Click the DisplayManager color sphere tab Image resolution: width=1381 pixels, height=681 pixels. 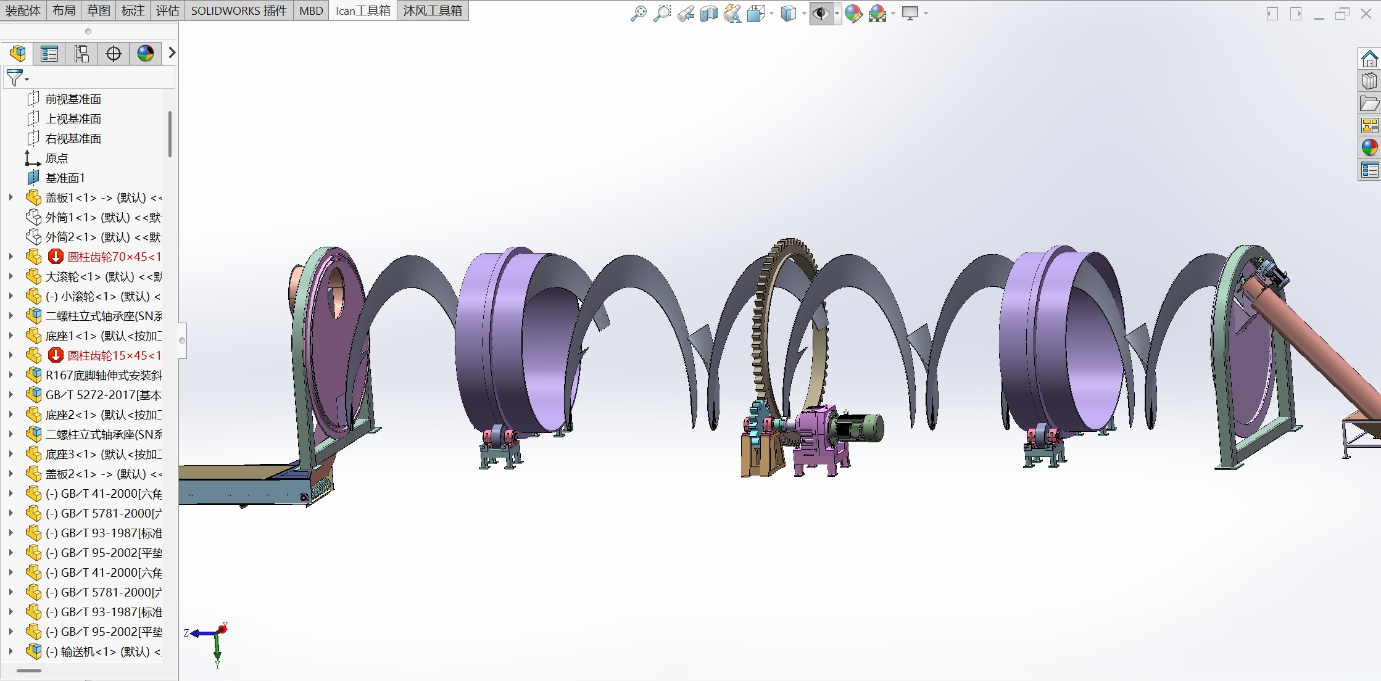pyautogui.click(x=146, y=54)
